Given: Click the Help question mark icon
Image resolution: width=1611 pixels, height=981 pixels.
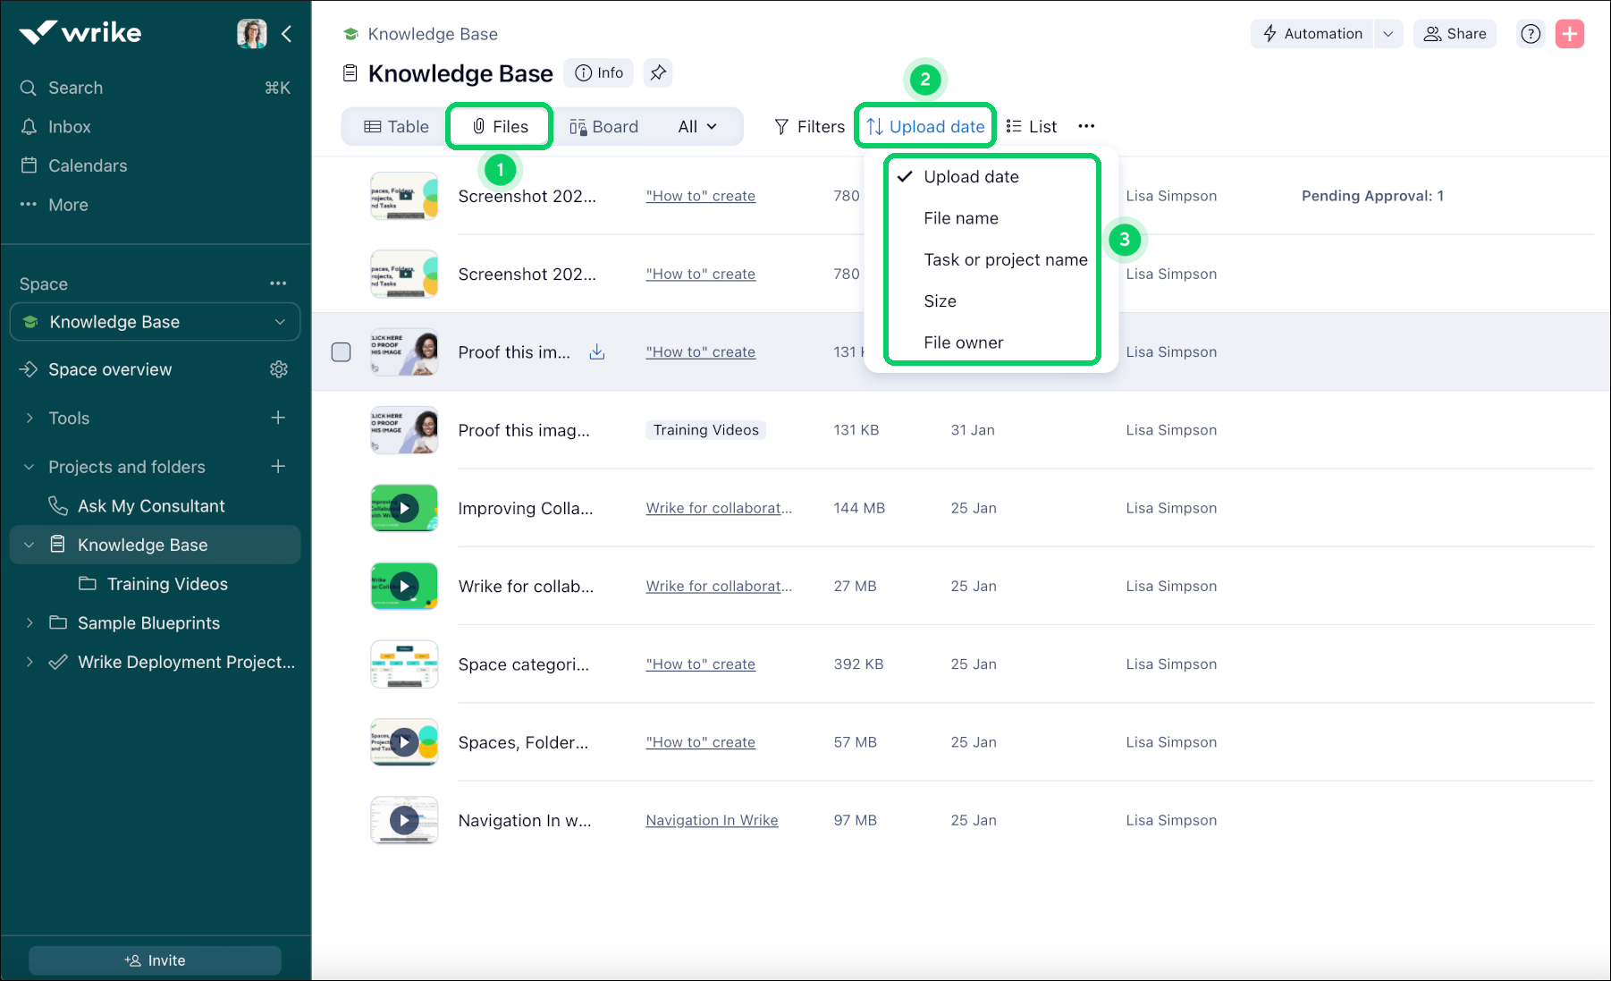Looking at the screenshot, I should point(1531,33).
